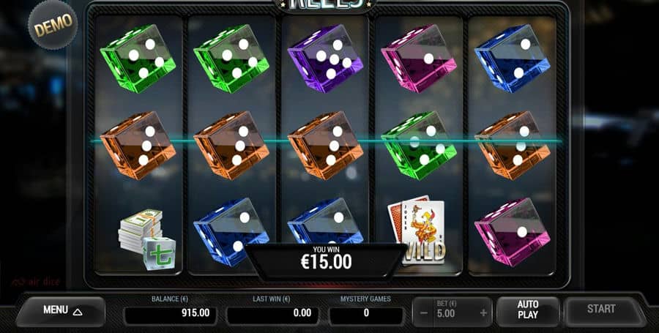
Task: Click the Last Win value field
Action: (x=272, y=314)
